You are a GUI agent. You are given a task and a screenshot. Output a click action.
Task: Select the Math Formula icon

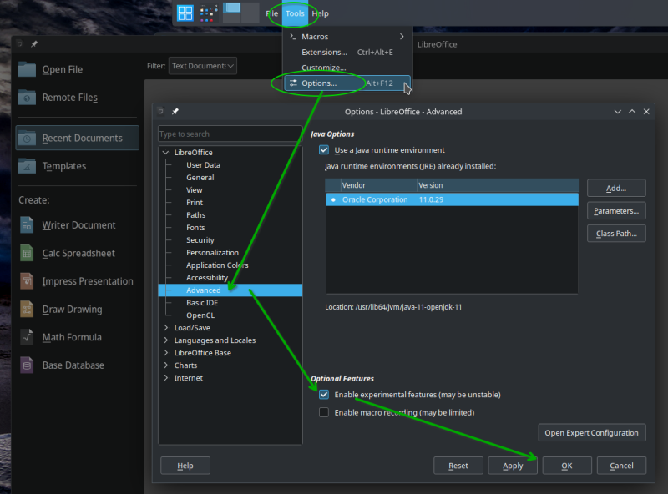pos(28,337)
